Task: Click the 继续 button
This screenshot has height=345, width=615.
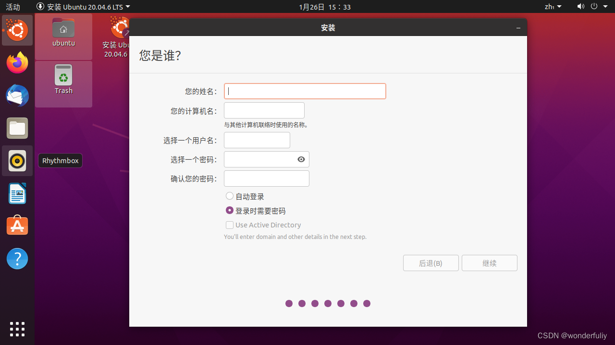Action: pos(490,263)
